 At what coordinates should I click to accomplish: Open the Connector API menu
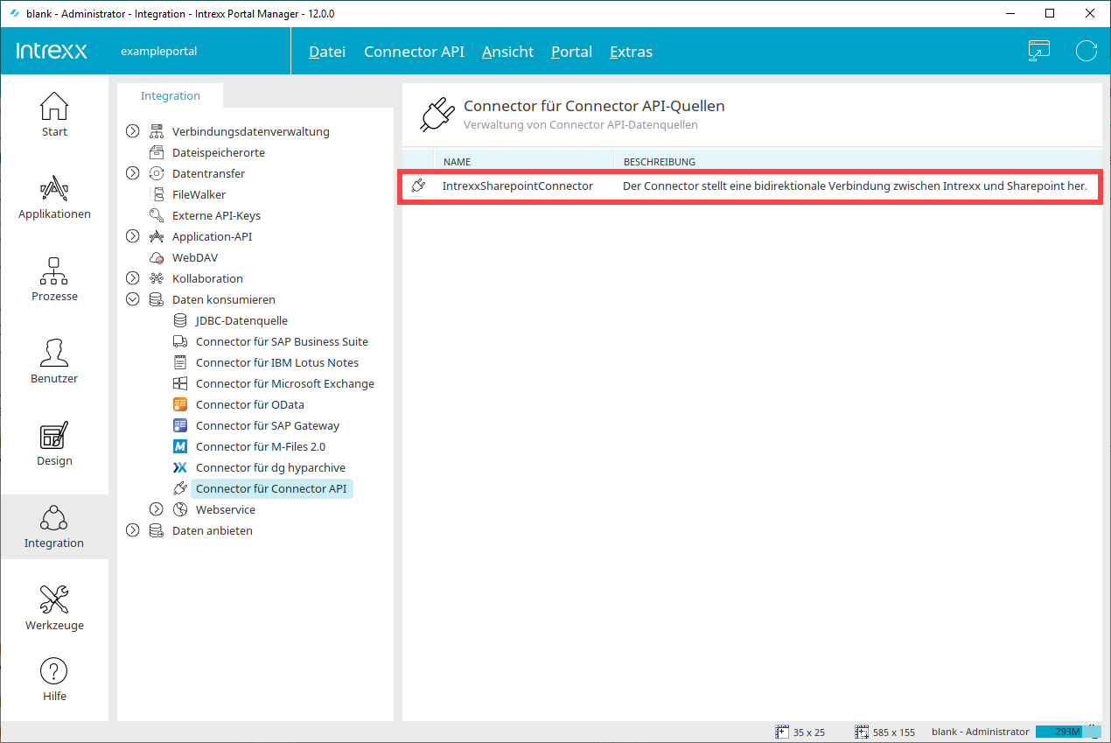414,52
